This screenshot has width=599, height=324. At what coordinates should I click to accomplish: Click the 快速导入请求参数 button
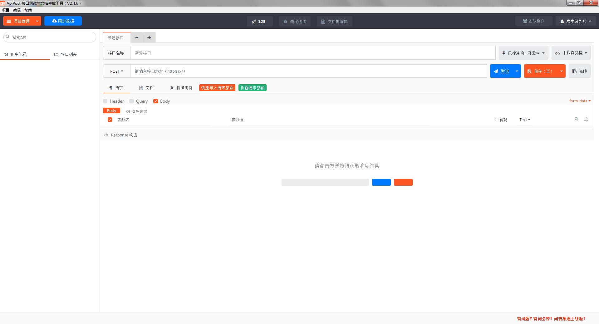point(217,88)
